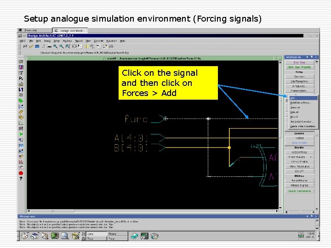Click the Ps icon in left palette
331x248 pixels.
tap(21, 79)
